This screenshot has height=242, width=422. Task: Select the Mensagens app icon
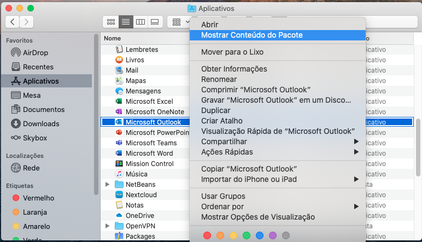pos(119,91)
